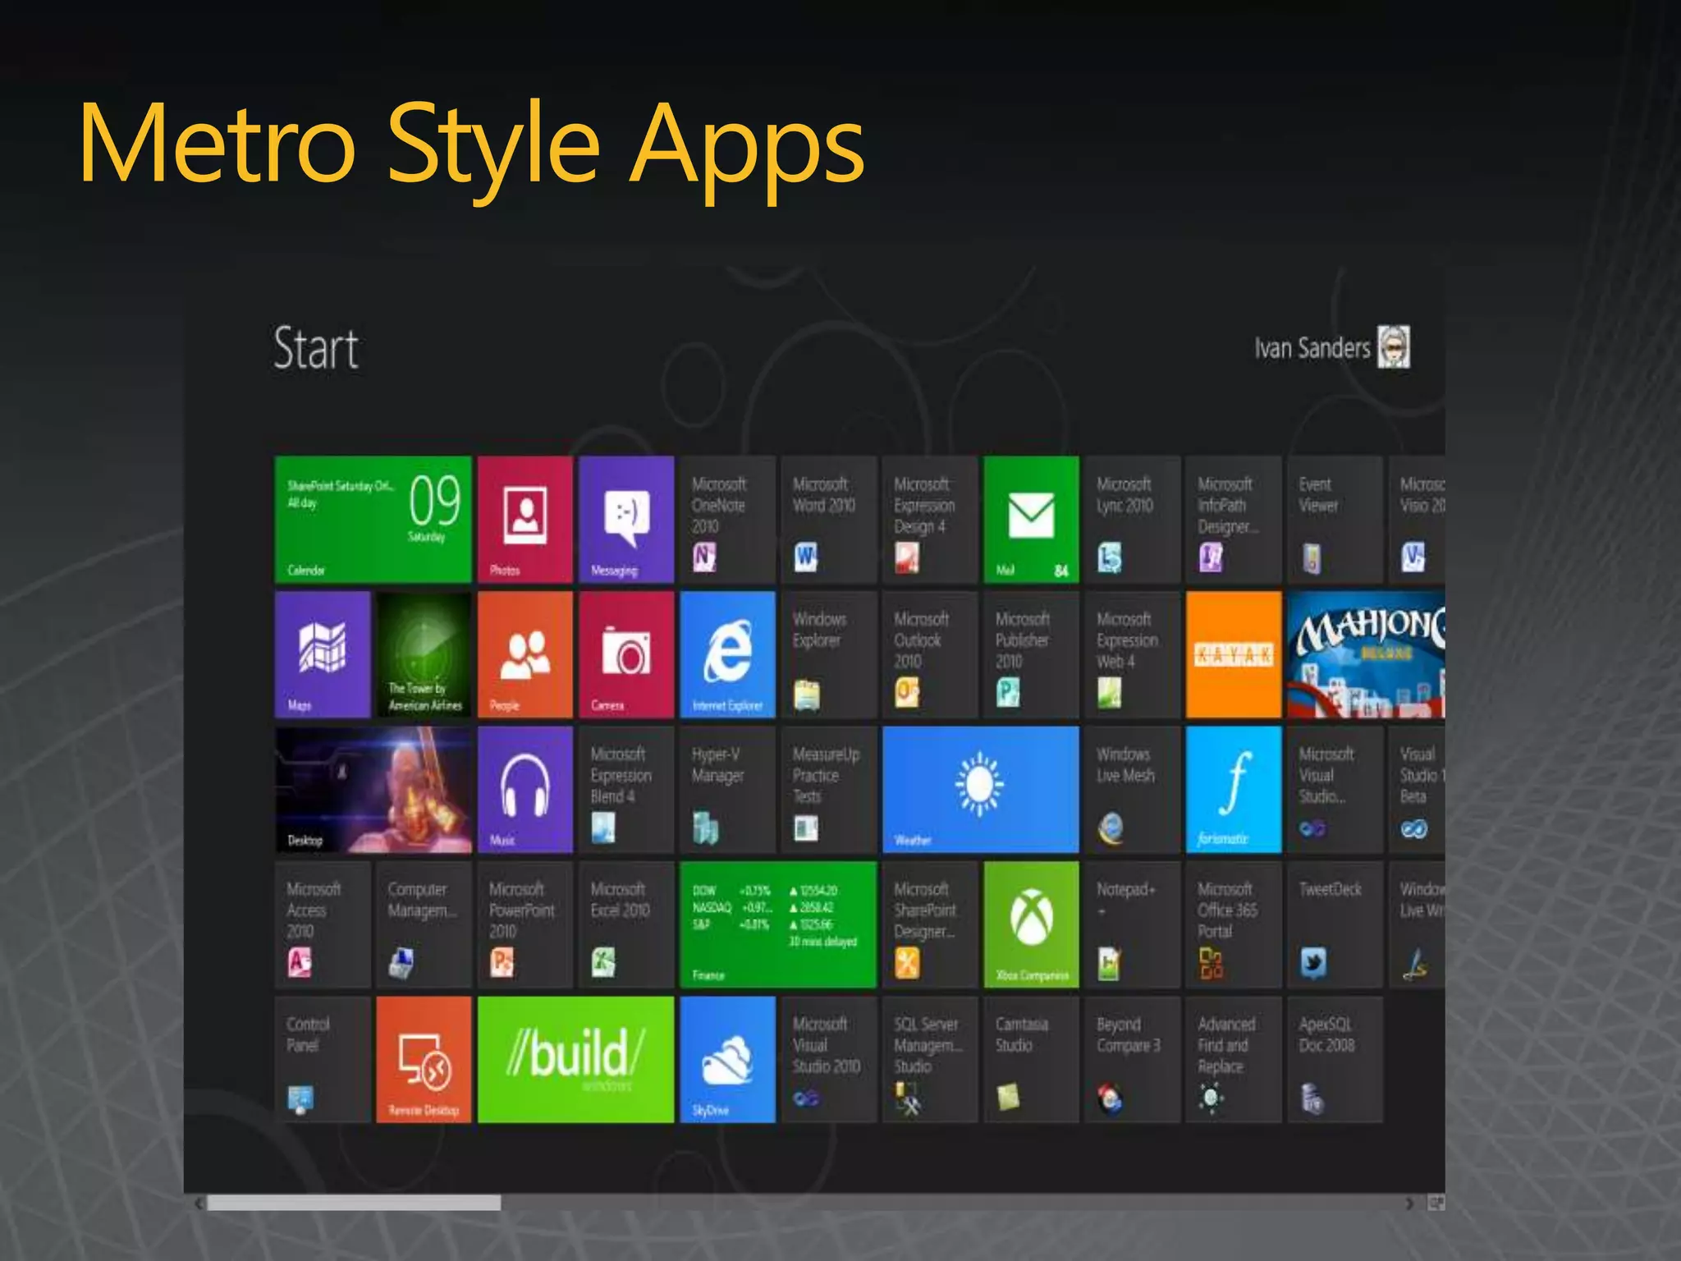Open the blue Weather tile
Image resolution: width=1681 pixels, height=1261 pixels.
981,790
